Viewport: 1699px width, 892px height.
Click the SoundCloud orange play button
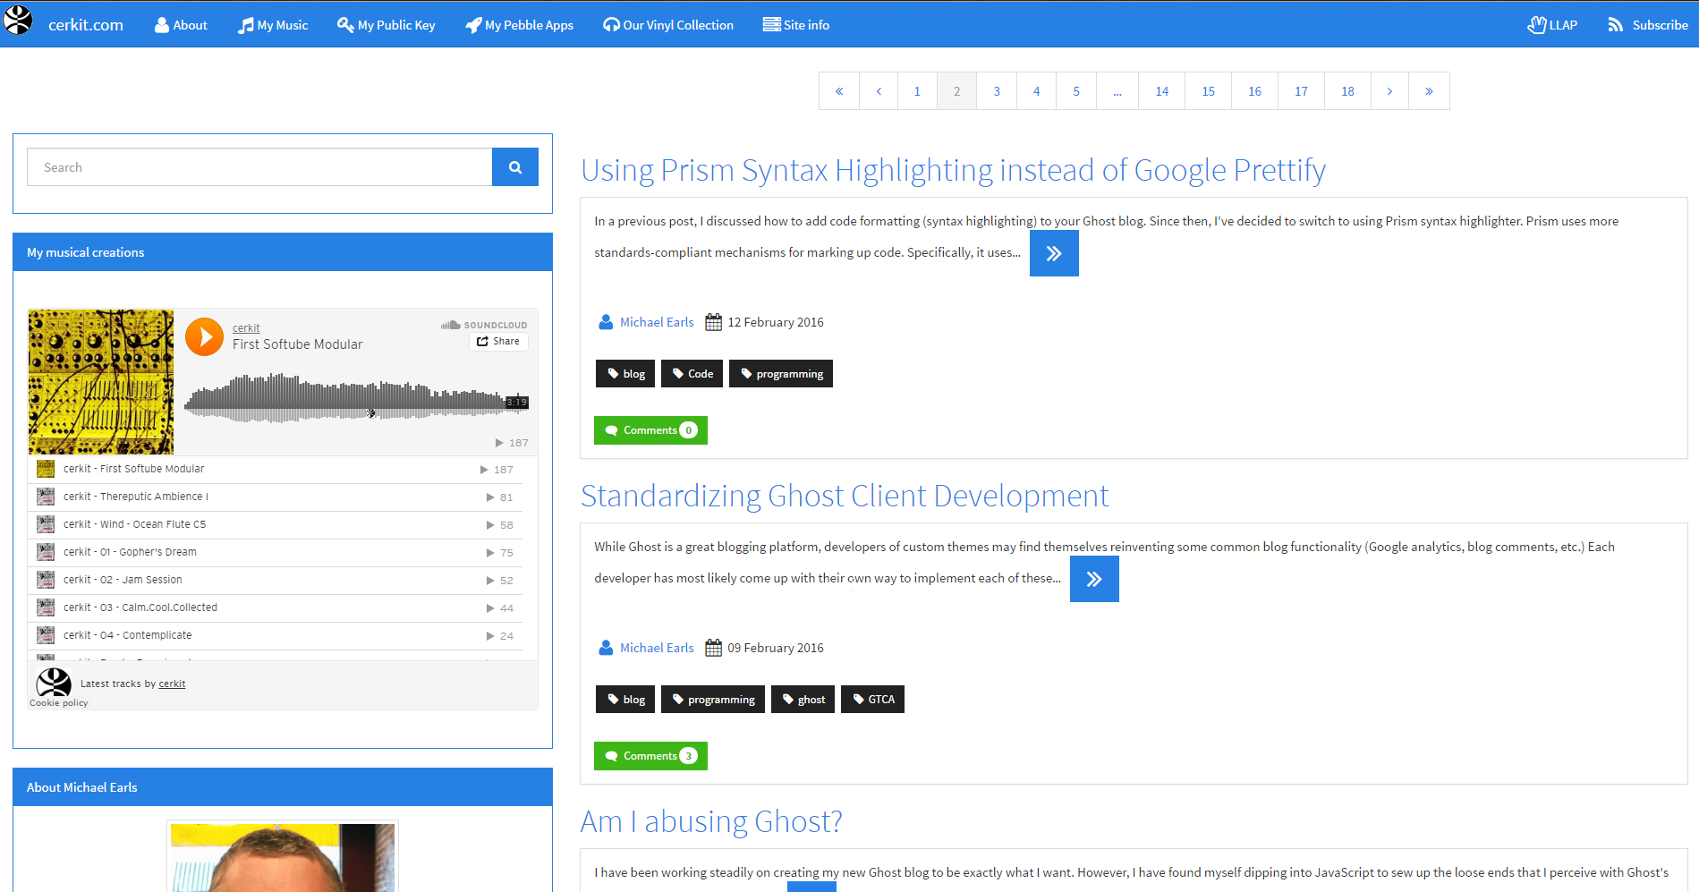click(204, 336)
